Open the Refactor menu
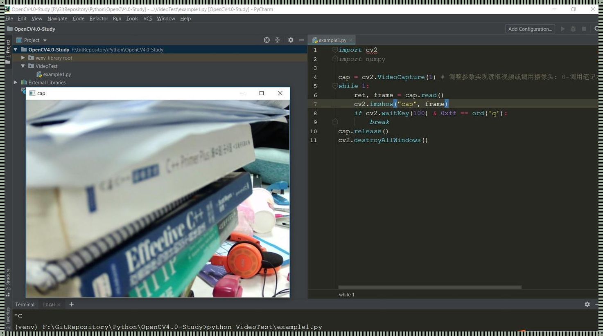Image resolution: width=603 pixels, height=336 pixels. pyautogui.click(x=99, y=18)
